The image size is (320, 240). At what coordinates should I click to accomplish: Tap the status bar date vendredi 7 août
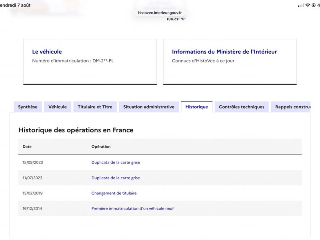(15, 5)
